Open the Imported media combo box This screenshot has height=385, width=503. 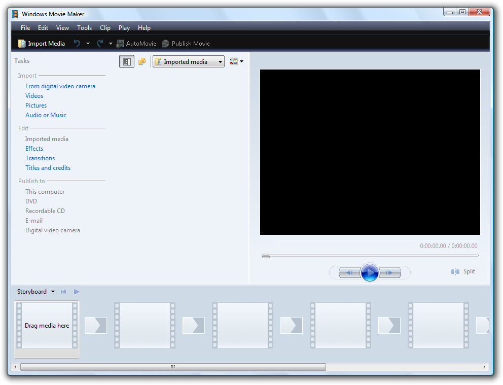(188, 61)
